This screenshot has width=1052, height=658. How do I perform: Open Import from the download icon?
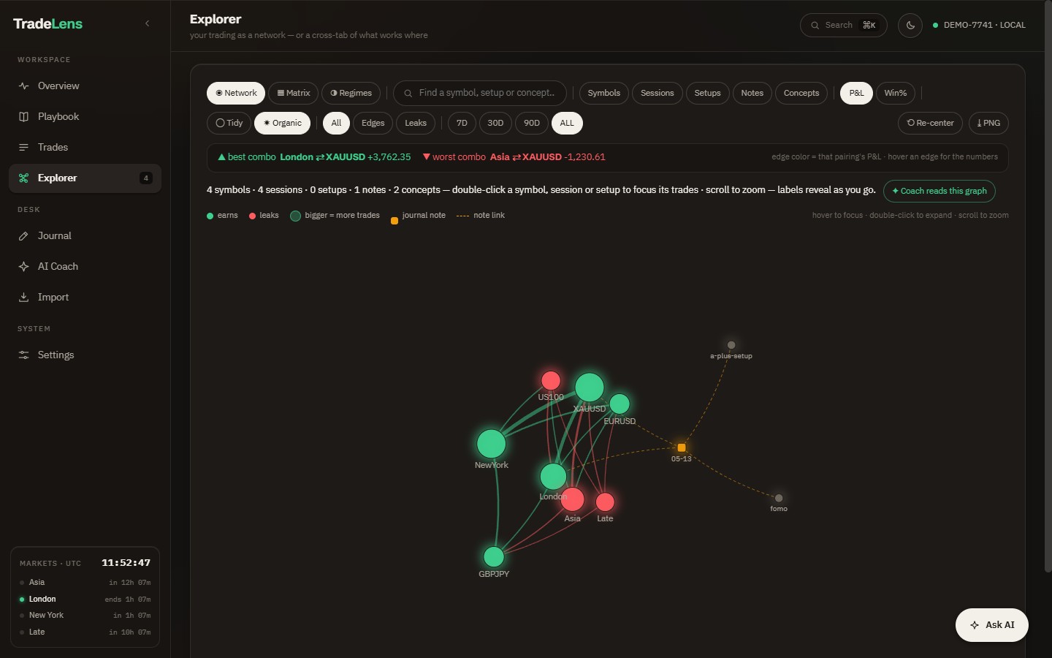(x=23, y=297)
